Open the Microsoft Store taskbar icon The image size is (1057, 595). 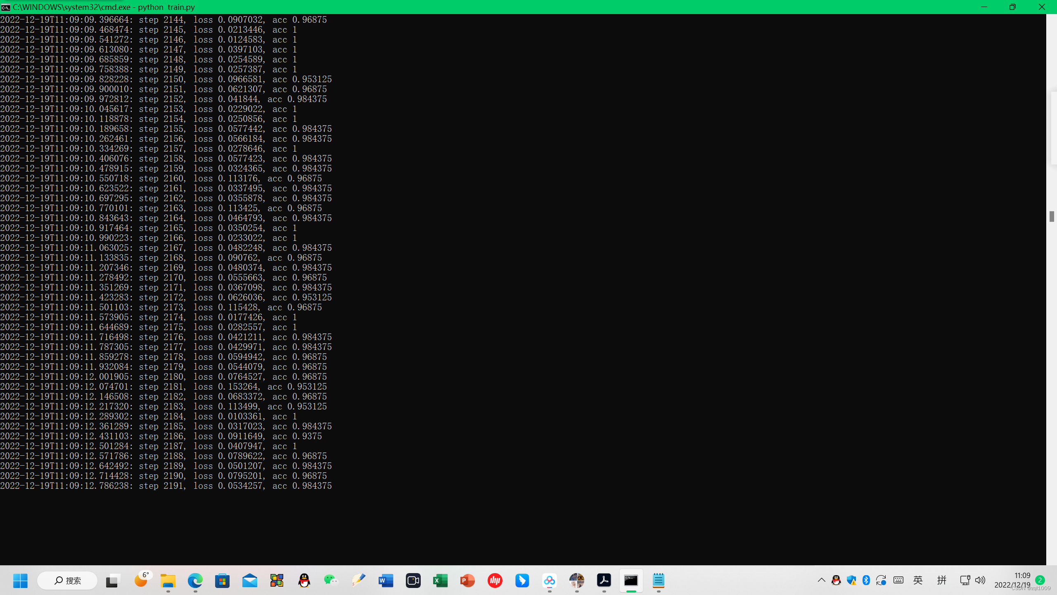tap(222, 581)
